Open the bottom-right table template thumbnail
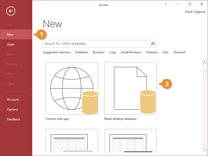The width and height of the screenshot is (208, 156). (131, 140)
